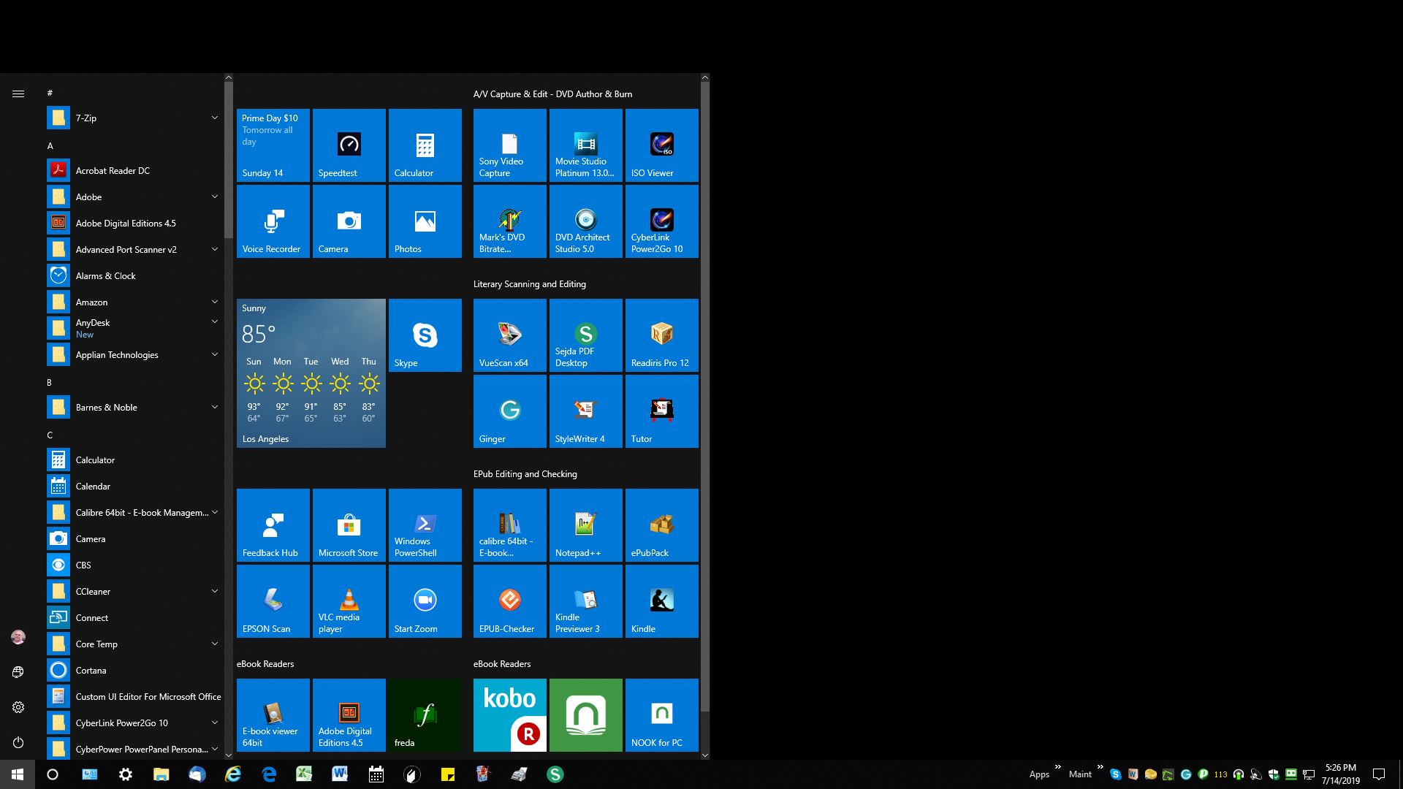Image resolution: width=1403 pixels, height=789 pixels.
Task: Open the Speedtest tile
Action: pyautogui.click(x=349, y=145)
